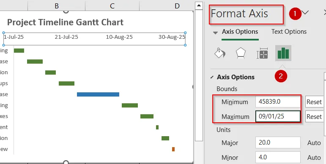Select the long blue Gantt bar
Image resolution: width=326 pixels, height=164 pixels.
[98, 94]
